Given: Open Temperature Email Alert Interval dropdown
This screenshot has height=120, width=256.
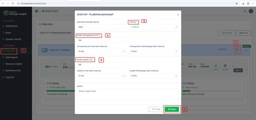Looking at the screenshot, I should 101,51.
